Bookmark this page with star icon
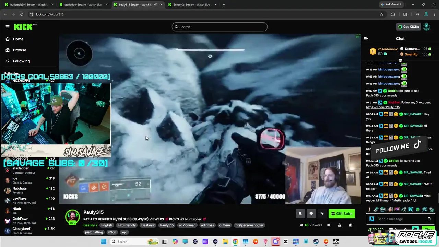The width and height of the screenshot is (439, 247). [x=381, y=14]
